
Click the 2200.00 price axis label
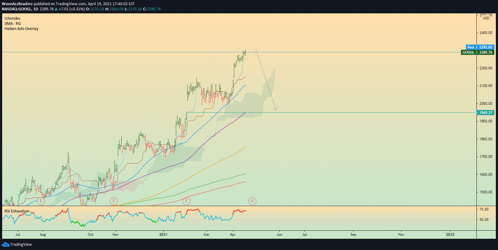[x=486, y=68]
